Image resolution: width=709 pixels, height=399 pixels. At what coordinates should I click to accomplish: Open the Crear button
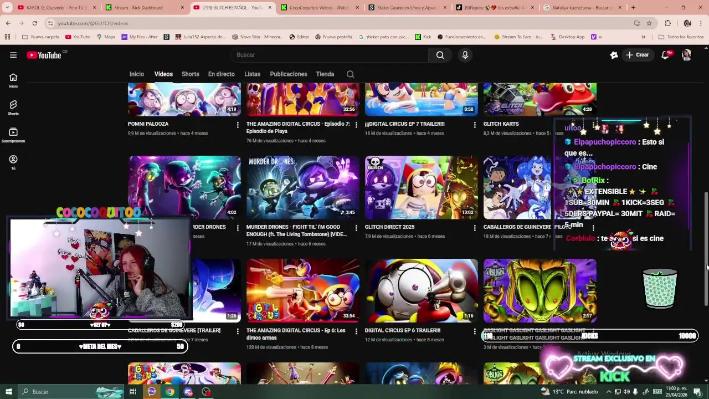click(x=637, y=55)
